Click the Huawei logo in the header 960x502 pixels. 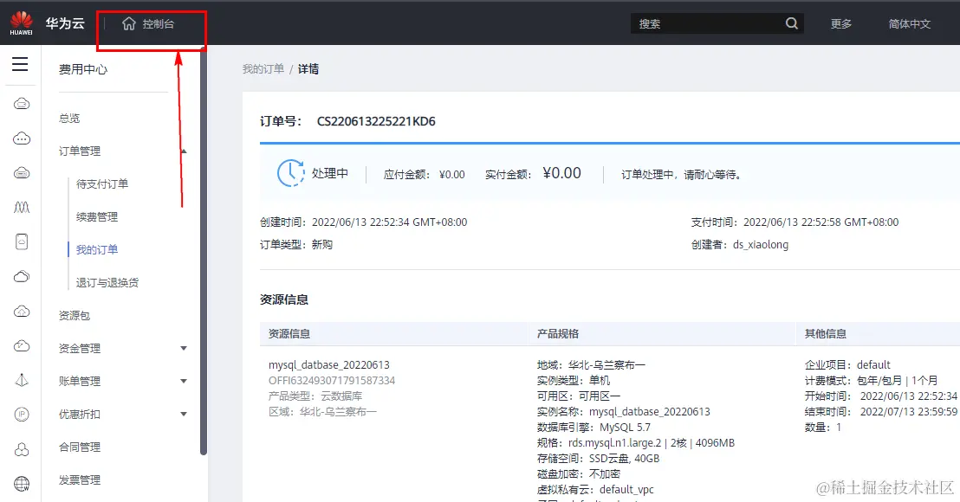click(22, 23)
